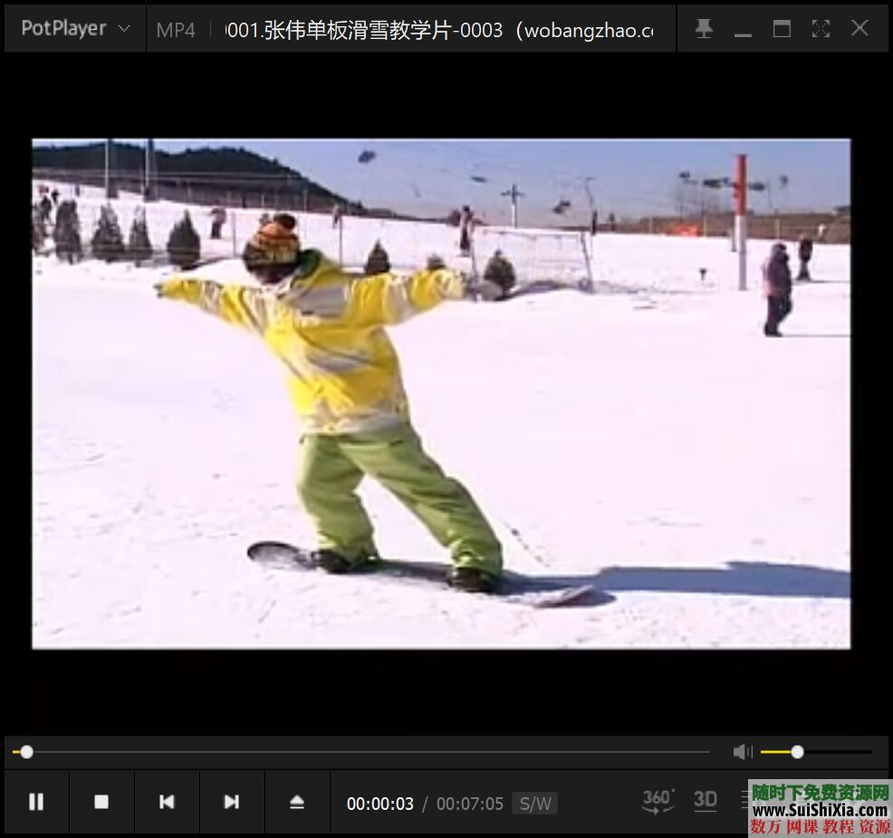Pin the player window on top
This screenshot has height=838, width=893.
pos(704,29)
